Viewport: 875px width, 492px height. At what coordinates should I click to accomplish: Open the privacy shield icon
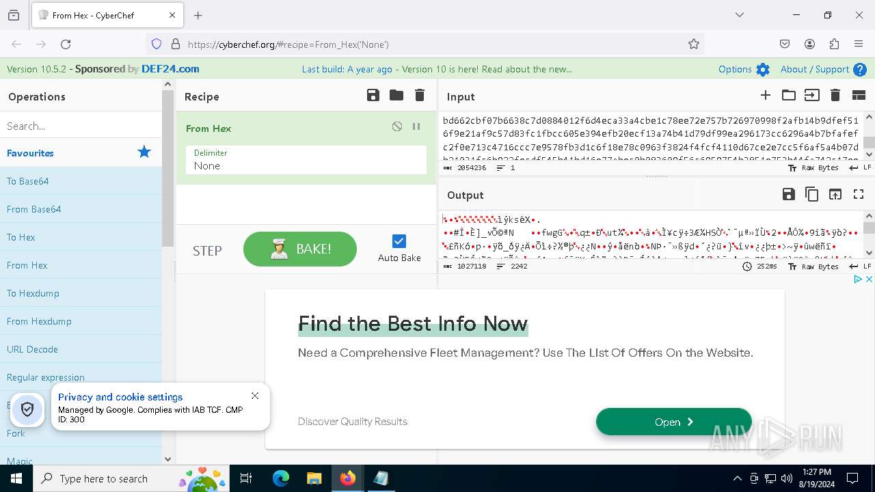[x=27, y=409]
